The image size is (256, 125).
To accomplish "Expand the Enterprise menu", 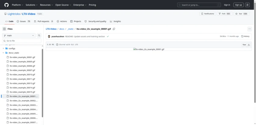I will pyautogui.click(x=80, y=5).
